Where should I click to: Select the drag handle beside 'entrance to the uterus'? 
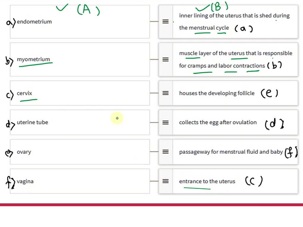165,181
